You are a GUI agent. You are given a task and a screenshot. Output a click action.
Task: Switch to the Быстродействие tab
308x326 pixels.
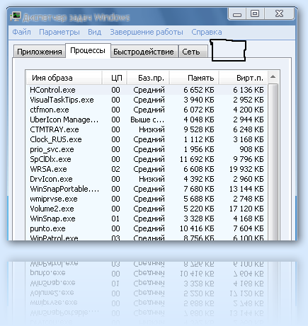[x=144, y=52]
